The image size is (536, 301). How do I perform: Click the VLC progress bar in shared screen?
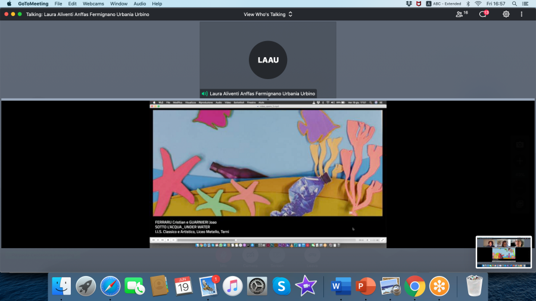(266, 240)
